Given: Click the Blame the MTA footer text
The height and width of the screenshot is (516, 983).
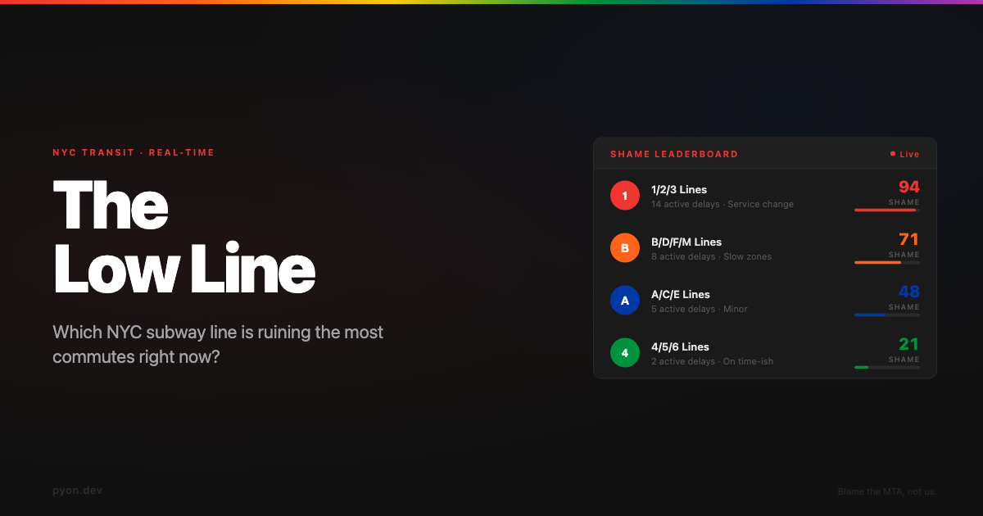Looking at the screenshot, I should click(886, 491).
